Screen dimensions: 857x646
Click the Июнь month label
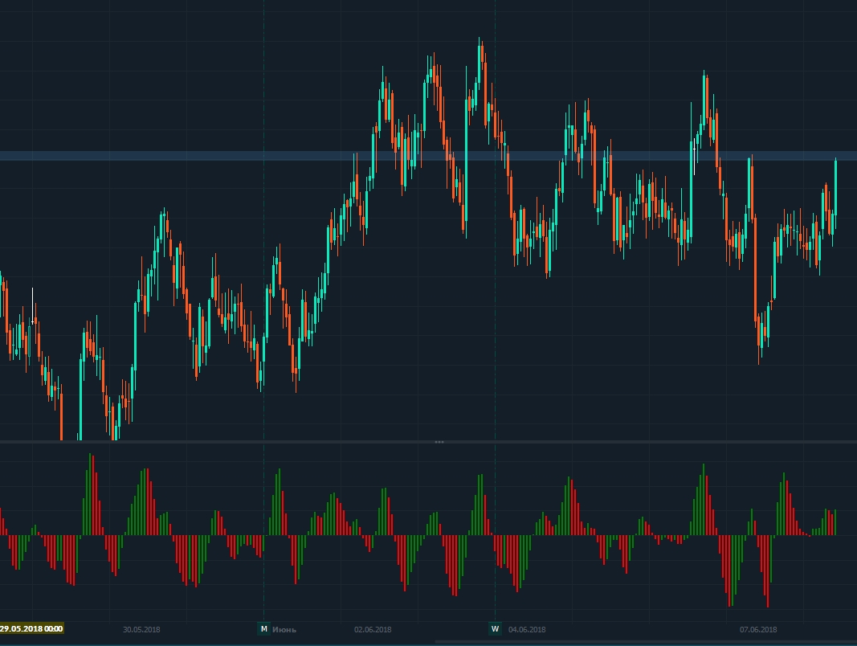pos(284,629)
